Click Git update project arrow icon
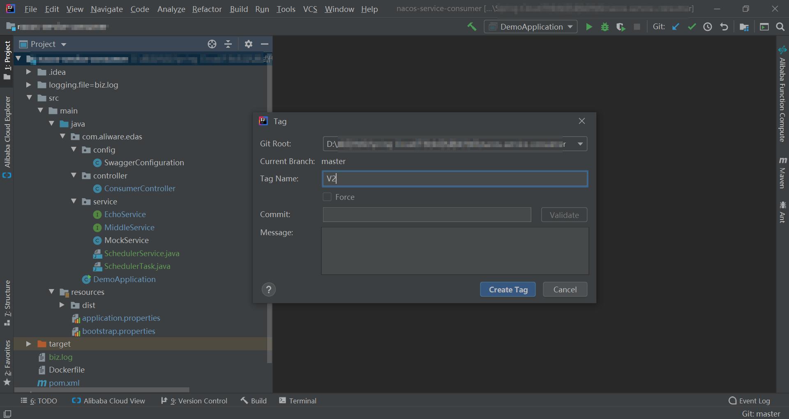This screenshot has height=419, width=789. [x=676, y=27]
